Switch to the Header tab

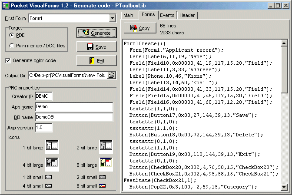pyautogui.click(x=187, y=15)
